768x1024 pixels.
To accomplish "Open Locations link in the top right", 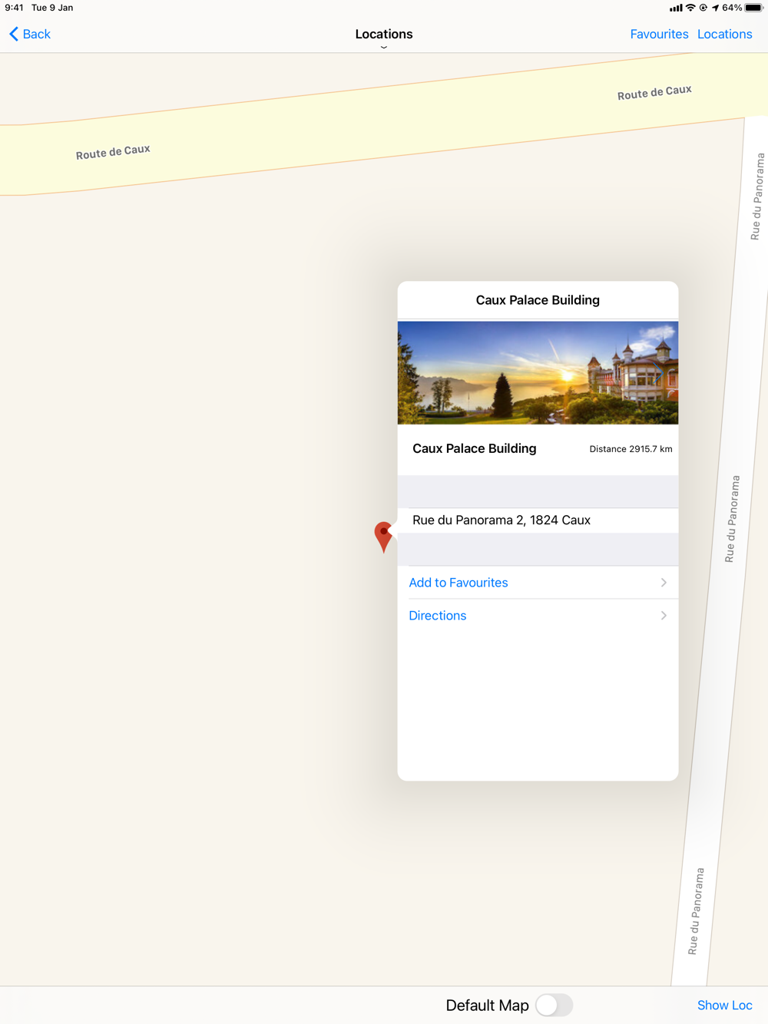I will [x=724, y=34].
